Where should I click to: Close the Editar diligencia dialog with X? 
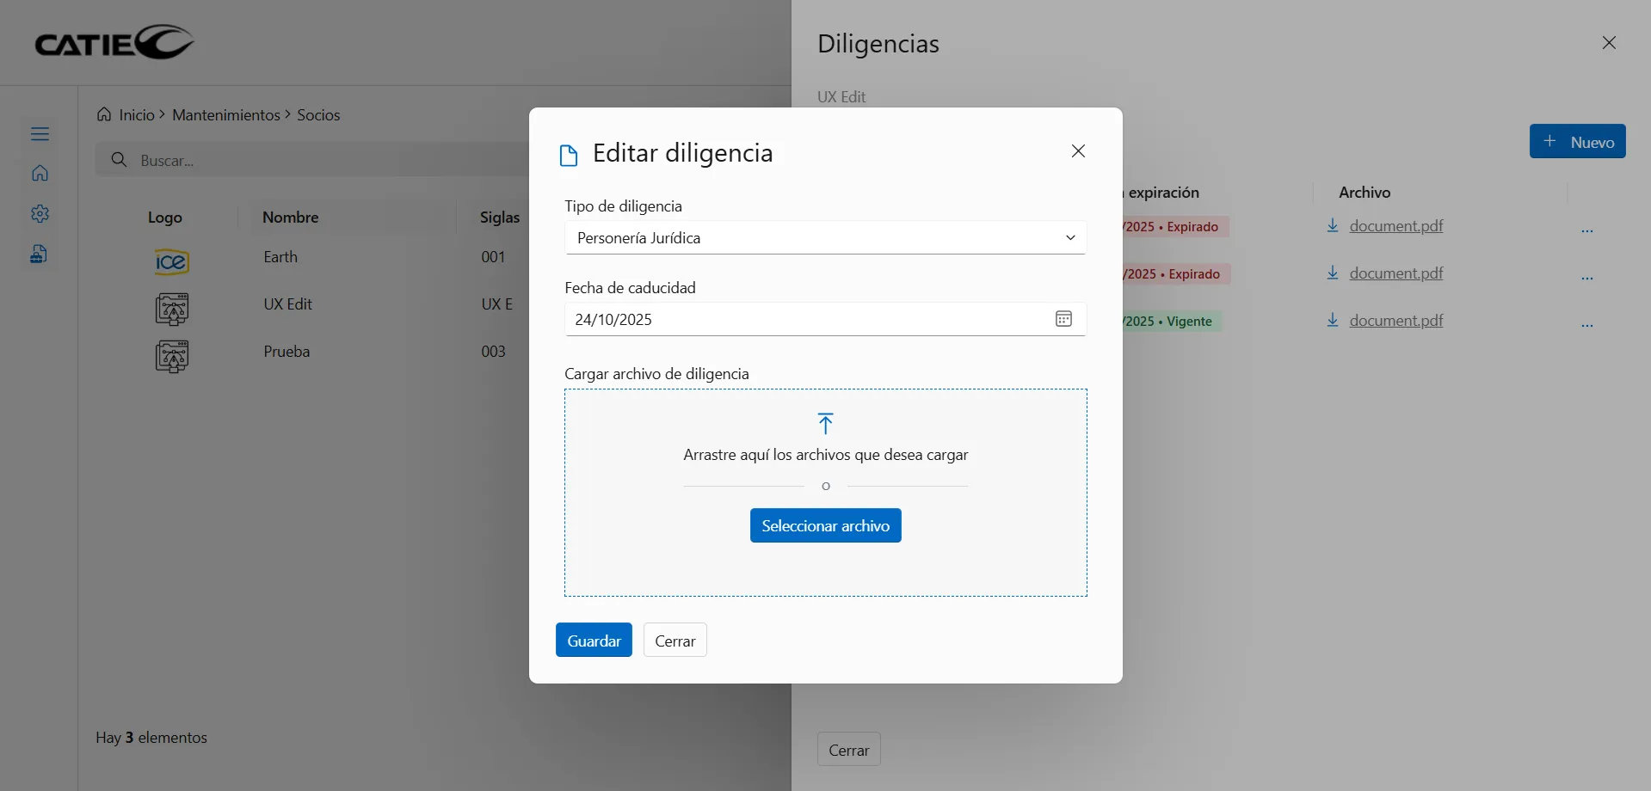point(1078,151)
